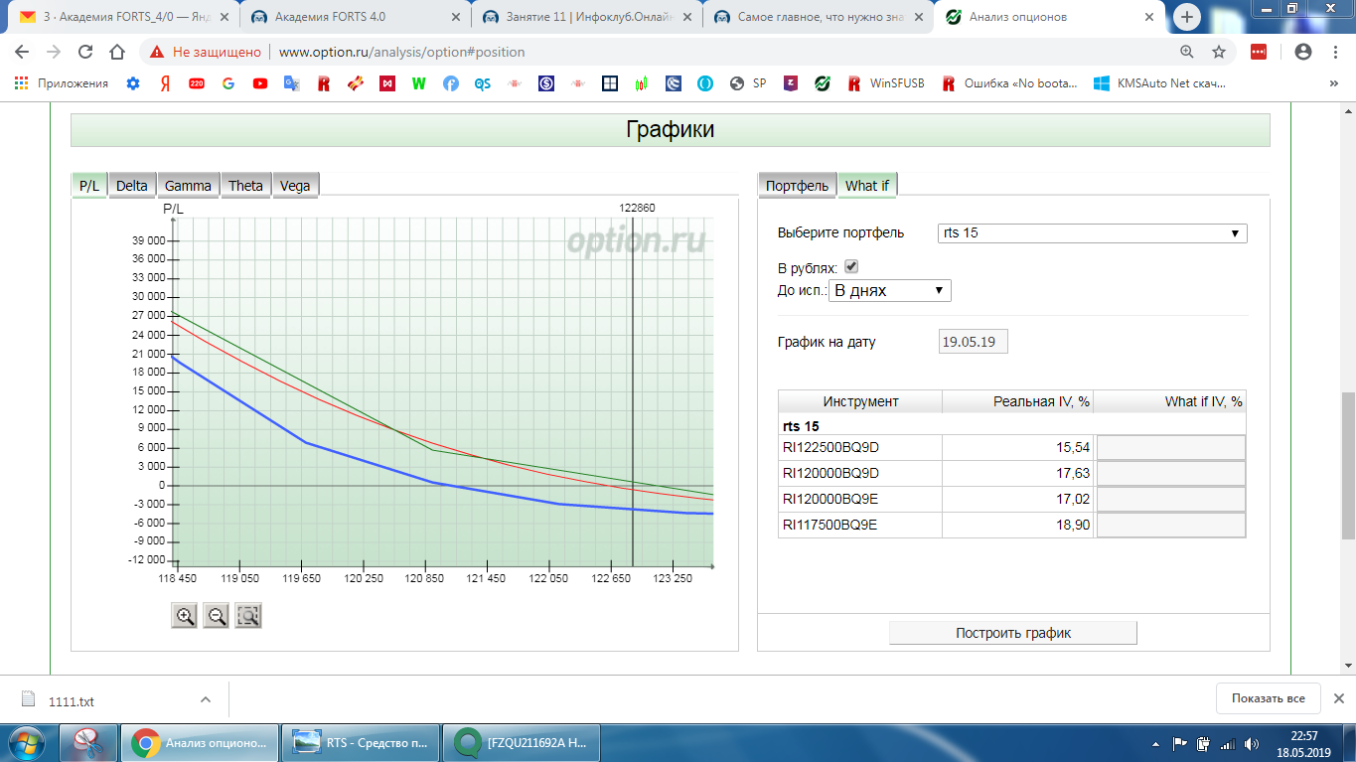This screenshot has height=762, width=1356.
Task: Click the browser address bar URL
Action: click(401, 52)
